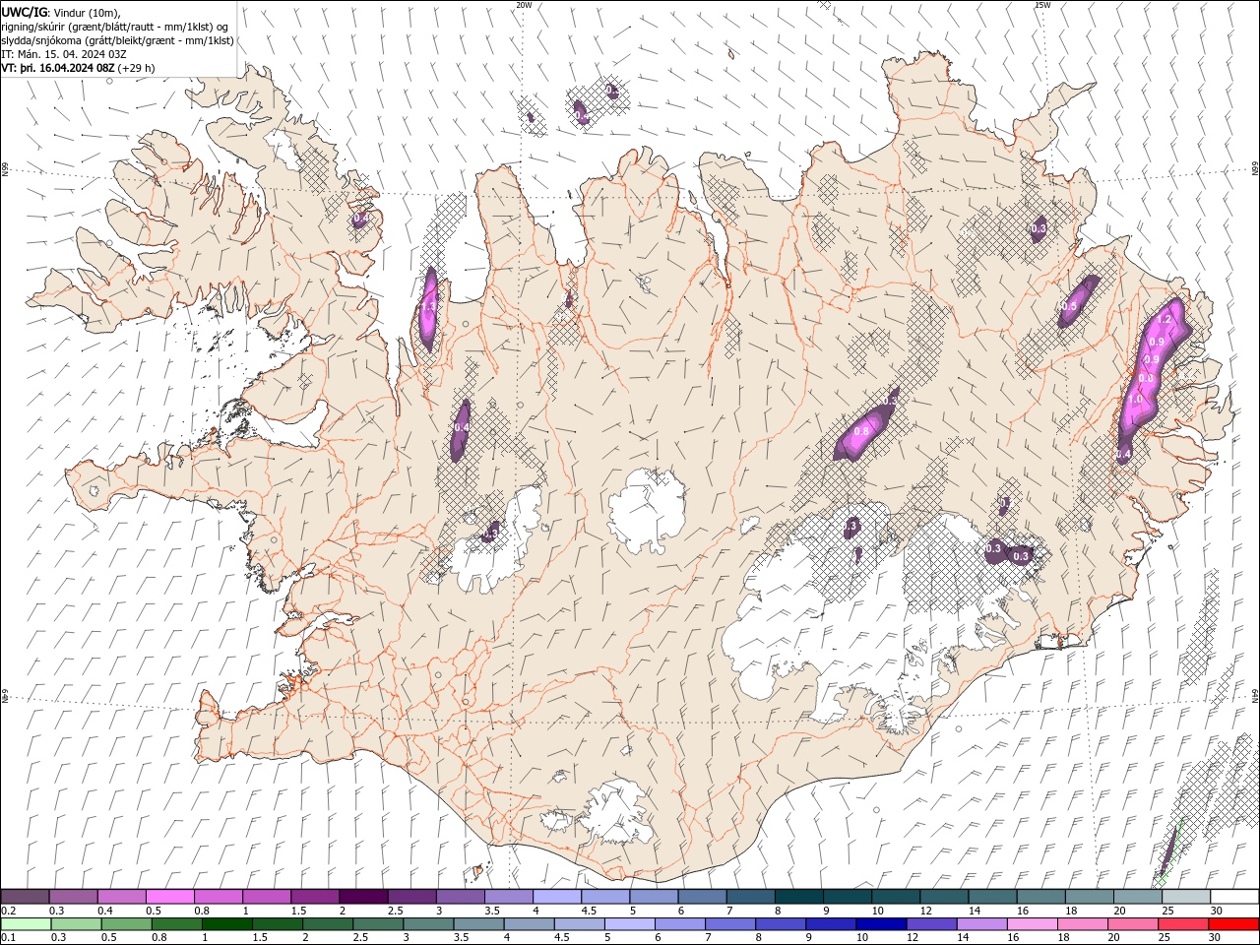Select the bright pink 0.5 snow legend swatch
The image size is (1260, 945).
(x=170, y=897)
